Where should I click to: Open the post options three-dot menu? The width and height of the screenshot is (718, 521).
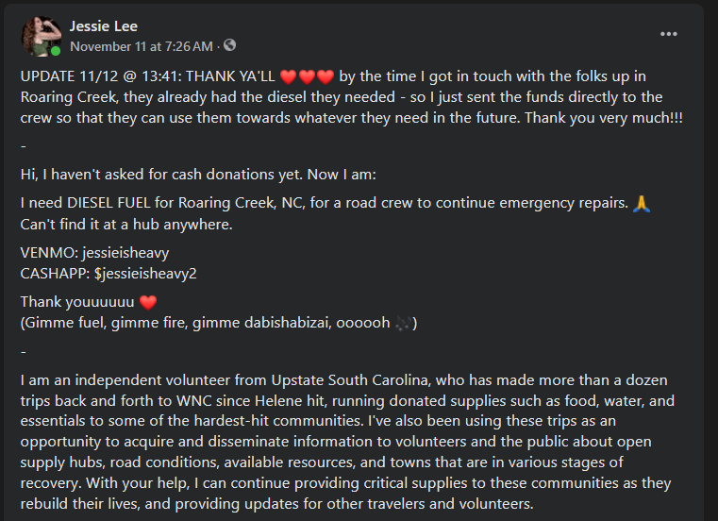tap(669, 33)
